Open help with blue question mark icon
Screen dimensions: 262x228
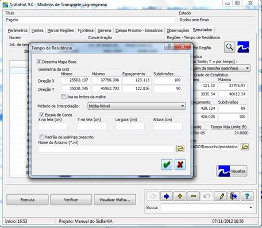click(247, 196)
